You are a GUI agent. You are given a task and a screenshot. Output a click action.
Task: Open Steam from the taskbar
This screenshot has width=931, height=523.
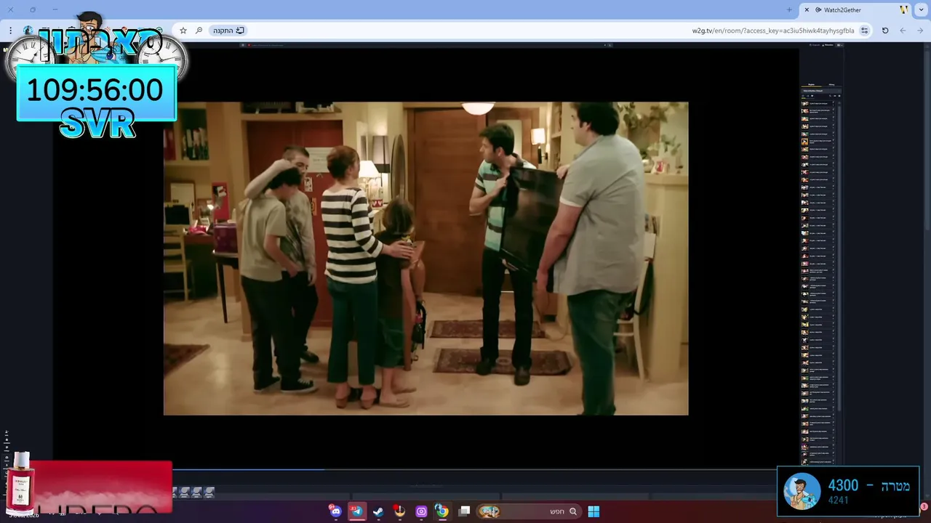tap(378, 511)
